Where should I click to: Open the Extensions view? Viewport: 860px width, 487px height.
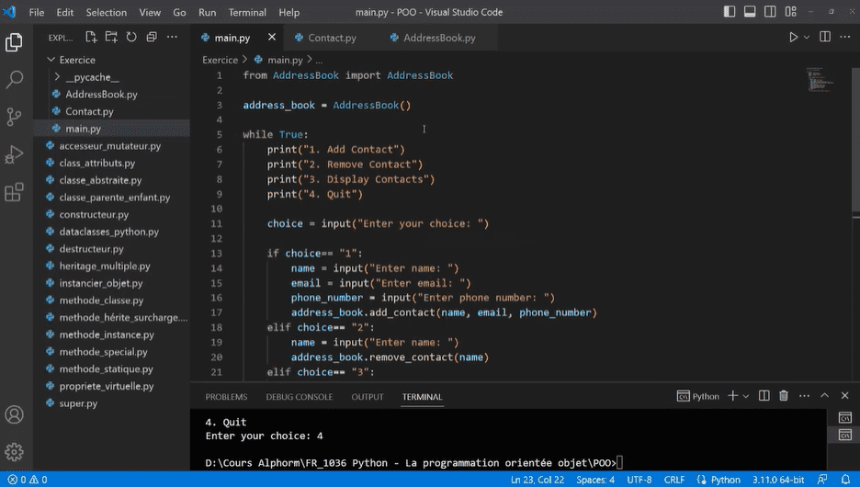15,192
